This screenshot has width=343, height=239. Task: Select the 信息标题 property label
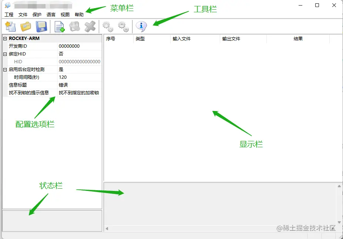pos(18,85)
